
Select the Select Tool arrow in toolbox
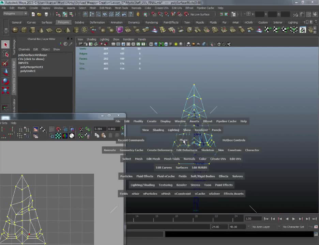click(5, 45)
